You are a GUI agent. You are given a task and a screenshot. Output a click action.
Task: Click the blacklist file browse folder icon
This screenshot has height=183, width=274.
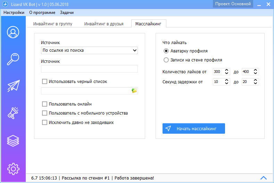click(x=134, y=91)
